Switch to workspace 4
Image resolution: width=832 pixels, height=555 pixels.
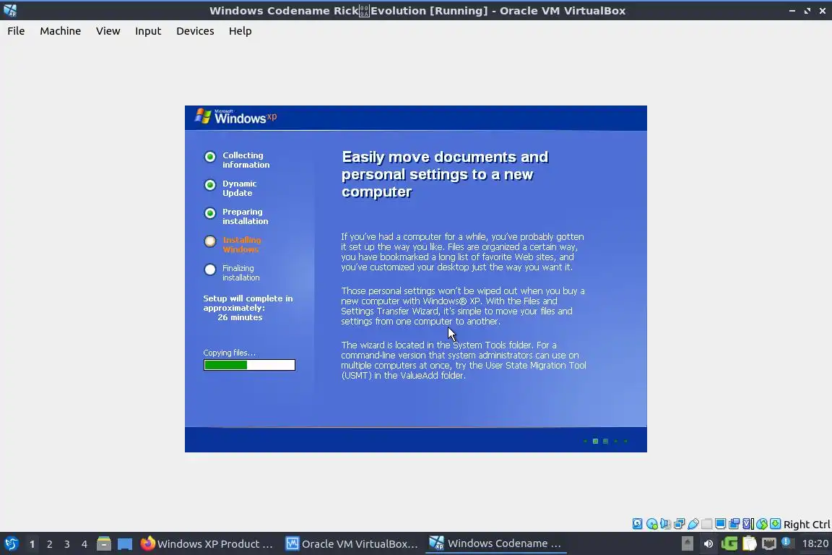[x=84, y=544]
